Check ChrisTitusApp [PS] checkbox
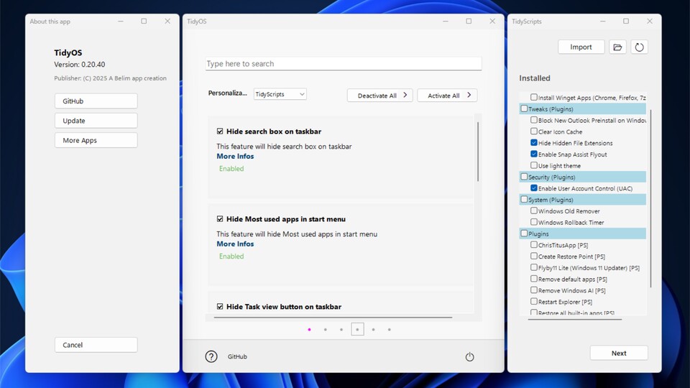The width and height of the screenshot is (690, 388). click(534, 244)
